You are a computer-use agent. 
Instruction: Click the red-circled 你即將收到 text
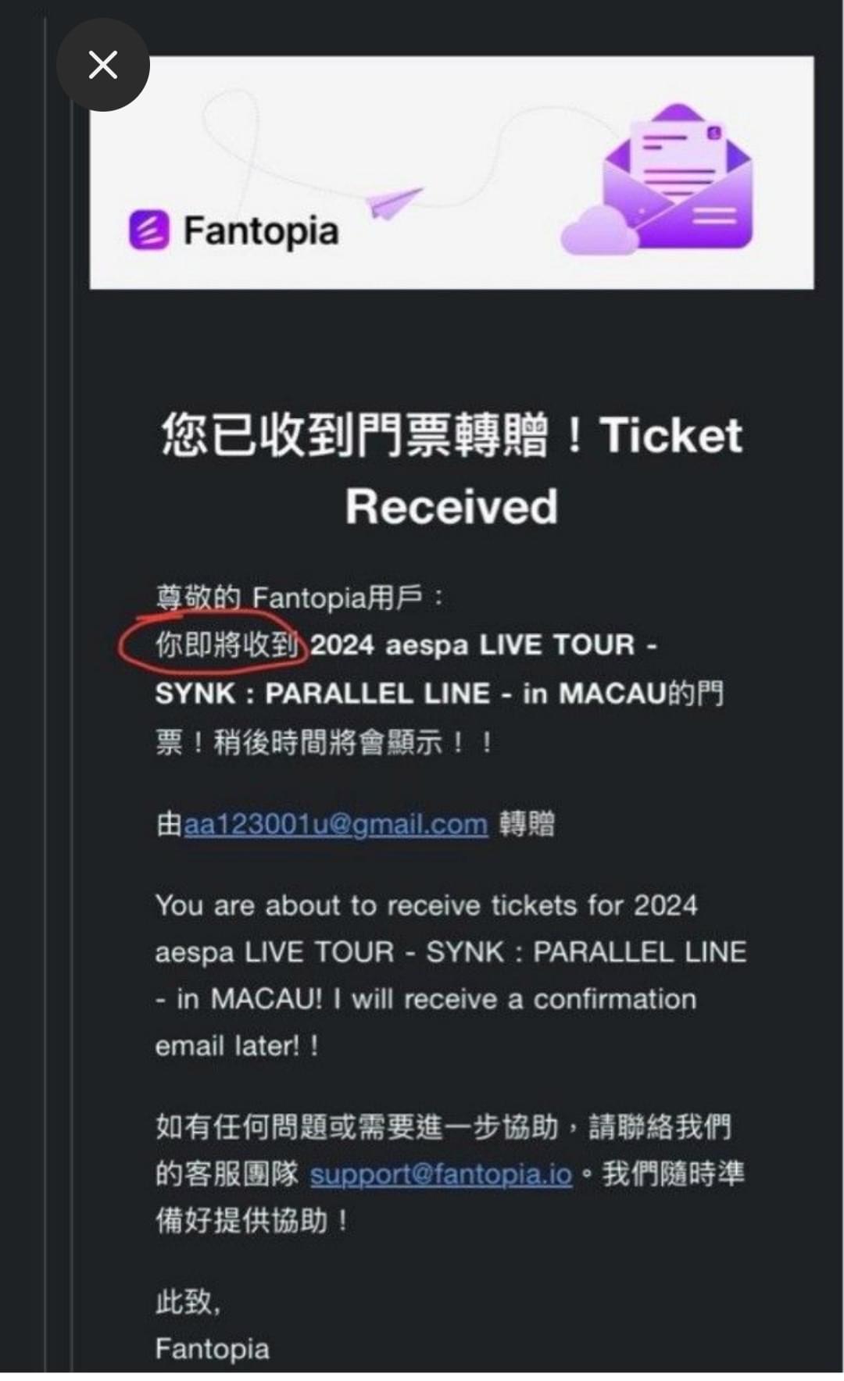point(227,645)
